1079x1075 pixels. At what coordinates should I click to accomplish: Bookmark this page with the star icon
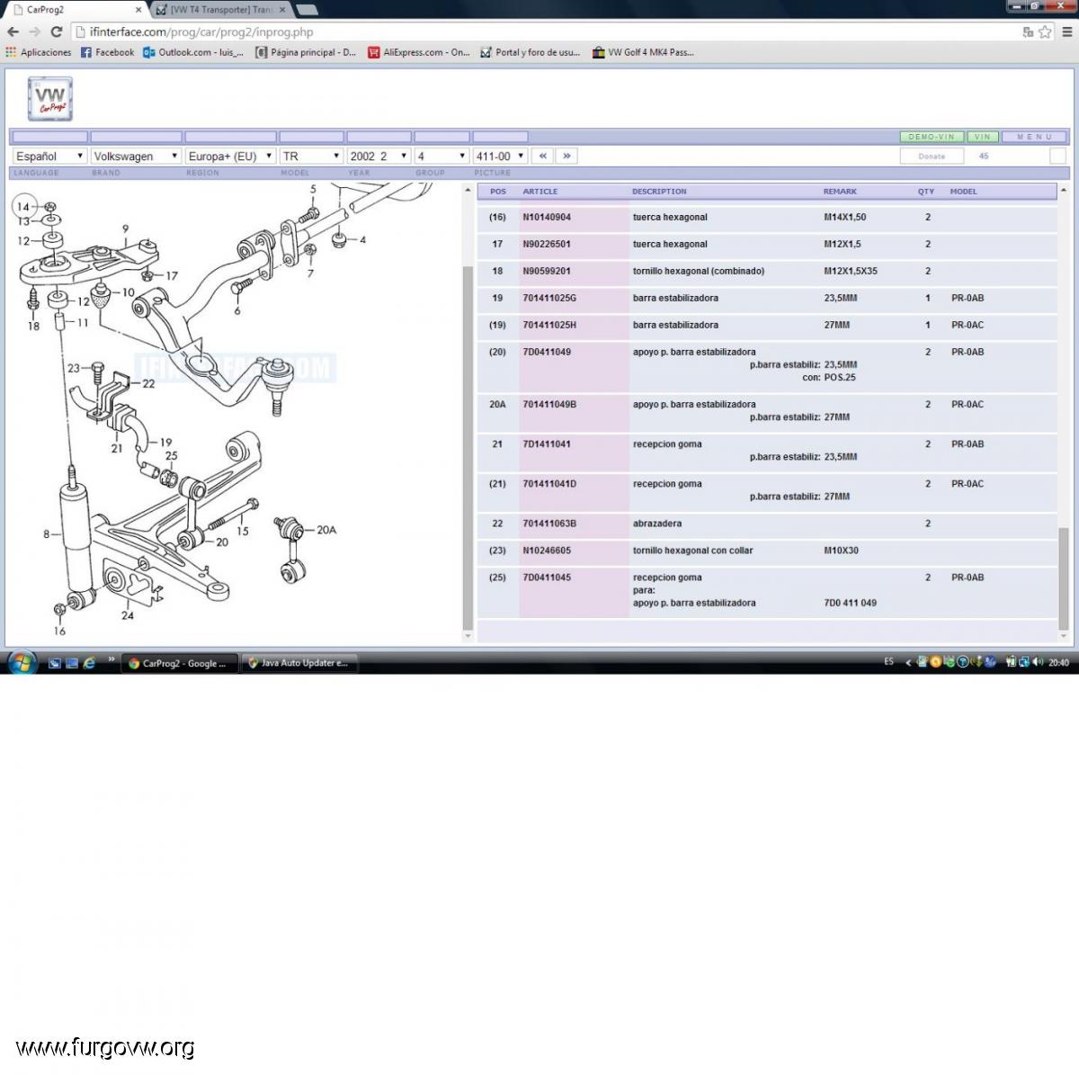[1045, 32]
